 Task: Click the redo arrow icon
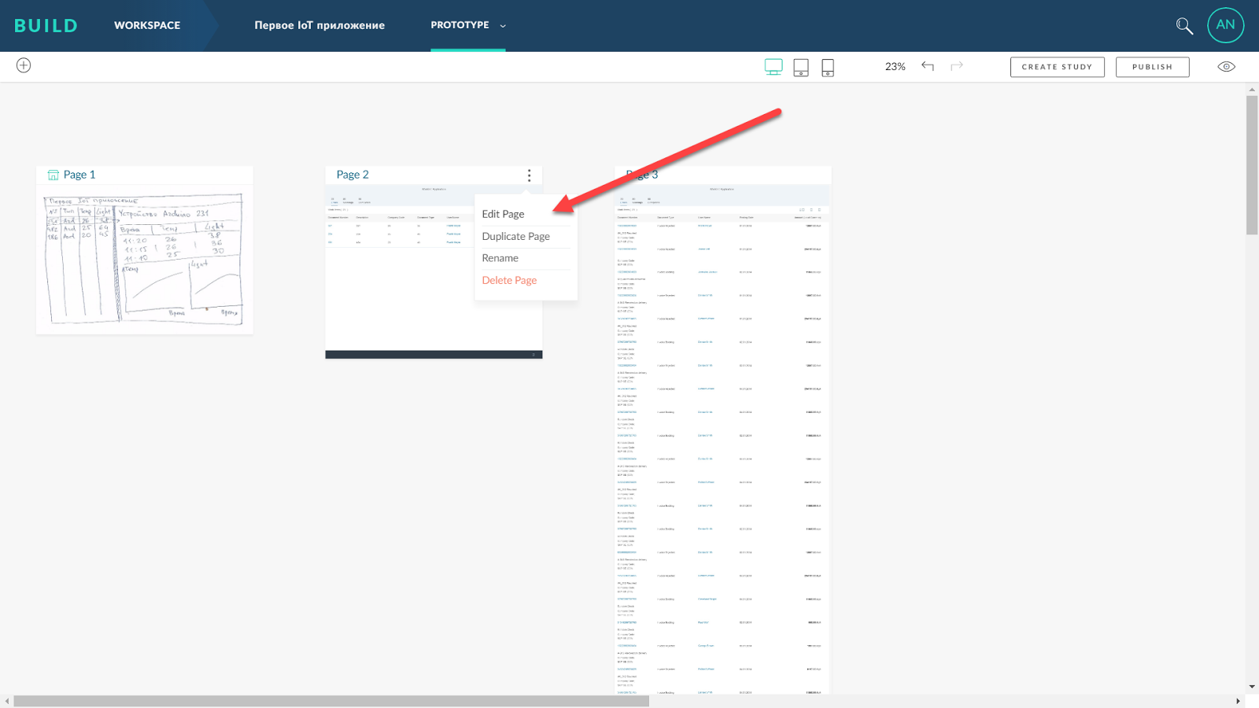pos(956,66)
